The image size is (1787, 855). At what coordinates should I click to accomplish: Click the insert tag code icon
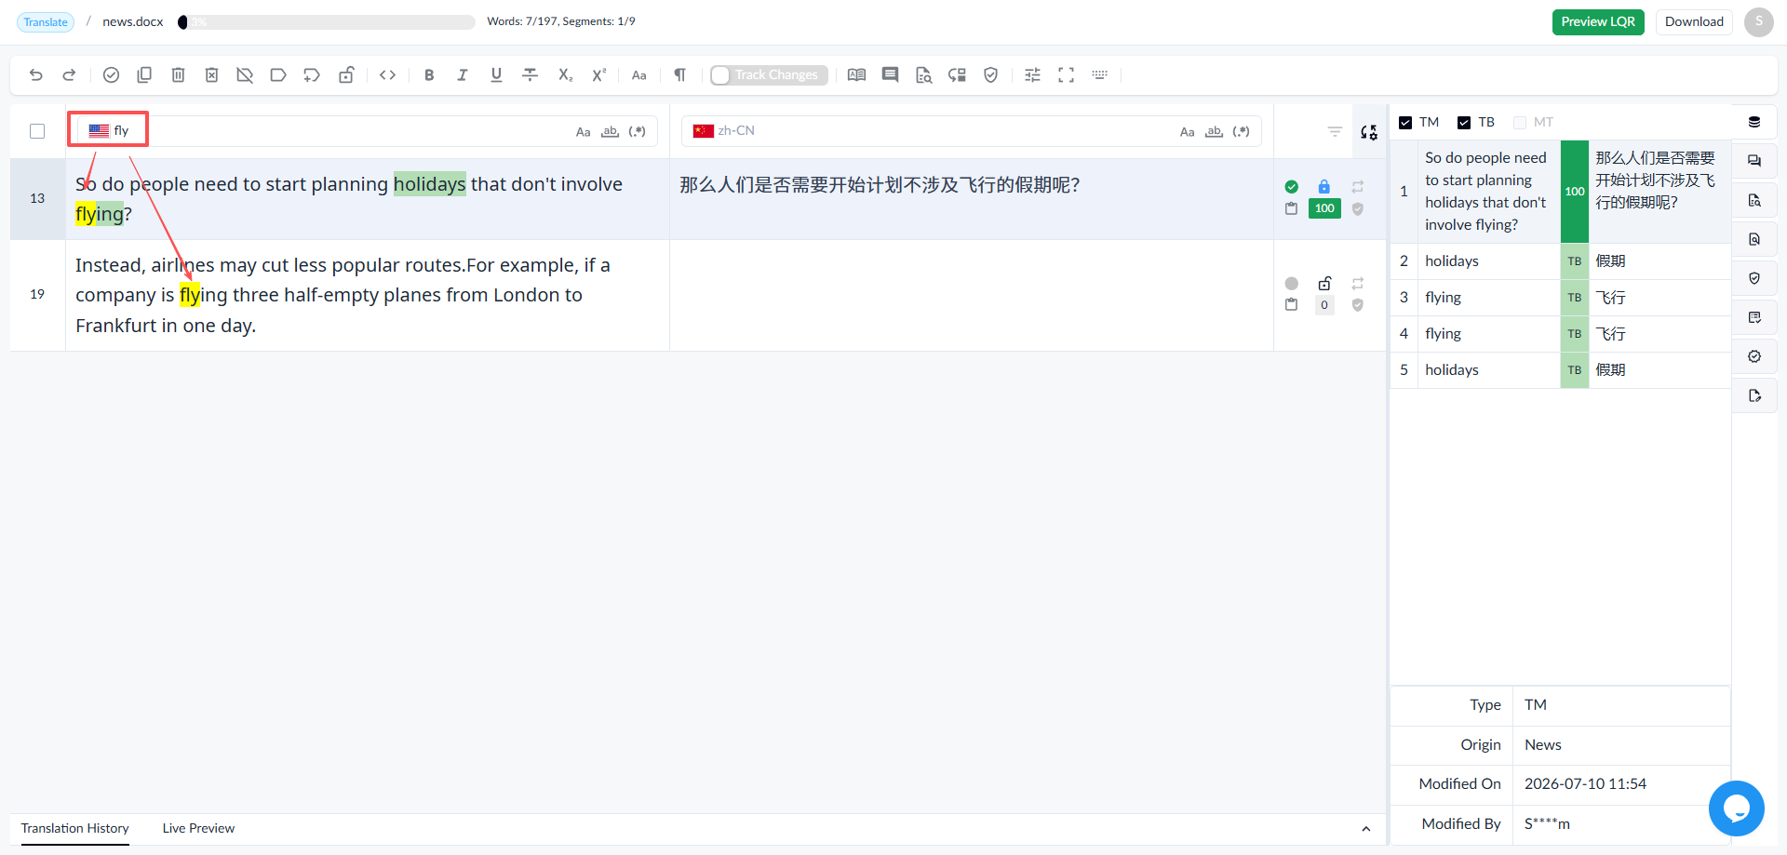pyautogui.click(x=388, y=75)
